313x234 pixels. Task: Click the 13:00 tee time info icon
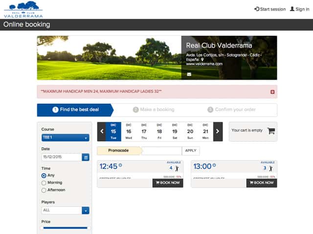(x=214, y=165)
